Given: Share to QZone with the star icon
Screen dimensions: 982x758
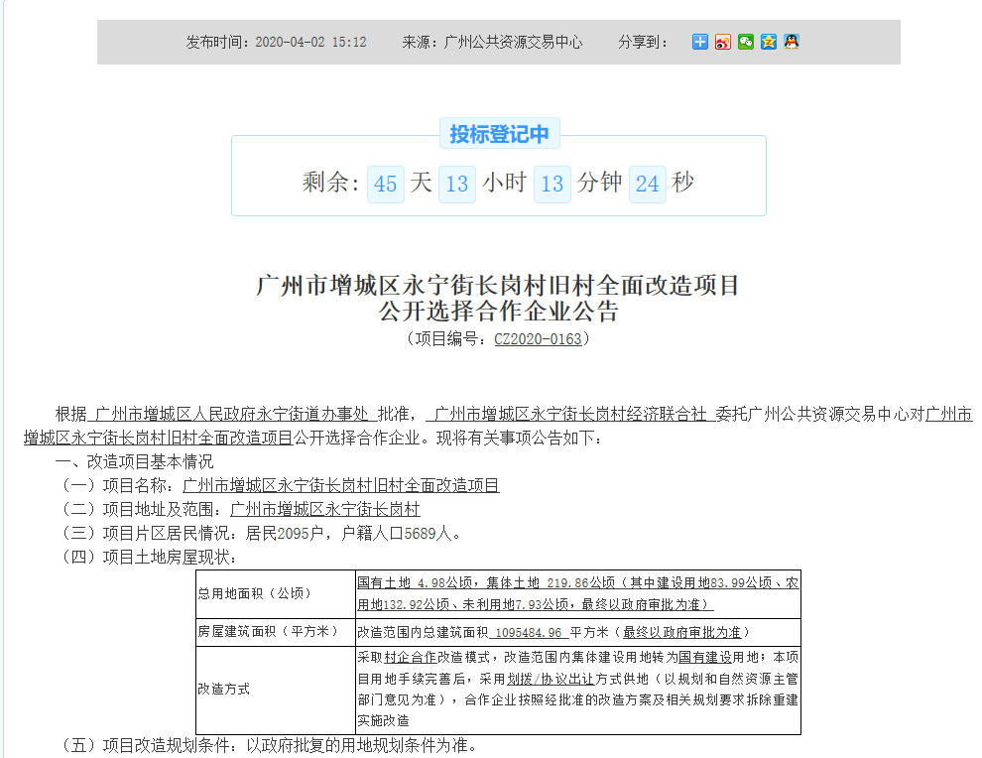Looking at the screenshot, I should coord(769,42).
